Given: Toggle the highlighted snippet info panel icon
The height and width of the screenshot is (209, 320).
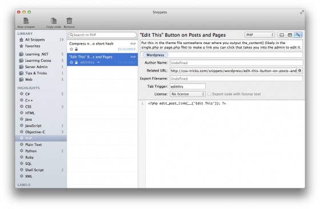Looking at the screenshot, I should (298, 35).
